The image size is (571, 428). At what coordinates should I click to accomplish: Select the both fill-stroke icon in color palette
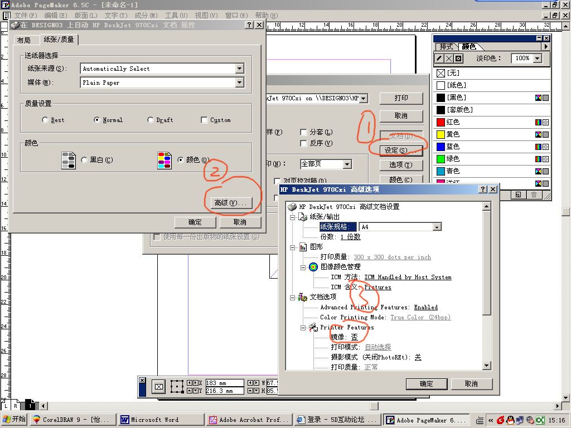point(458,58)
